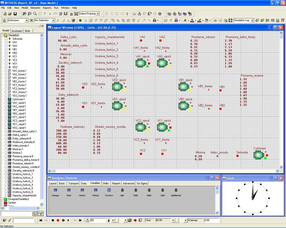Open the Model menu

(x=25, y=8)
